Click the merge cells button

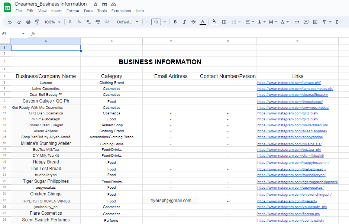(x=234, y=22)
